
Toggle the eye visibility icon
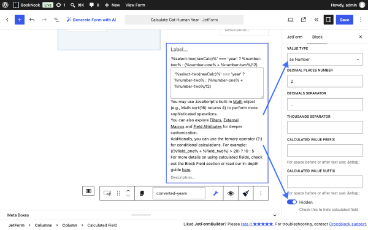point(231,193)
